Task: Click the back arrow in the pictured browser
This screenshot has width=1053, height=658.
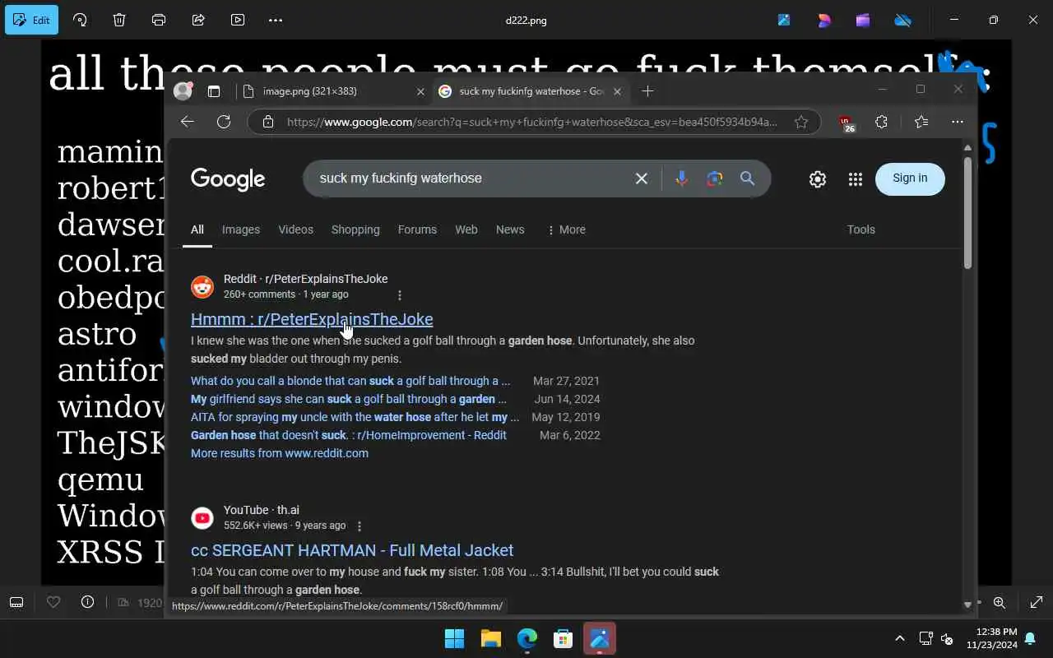Action: 188,122
